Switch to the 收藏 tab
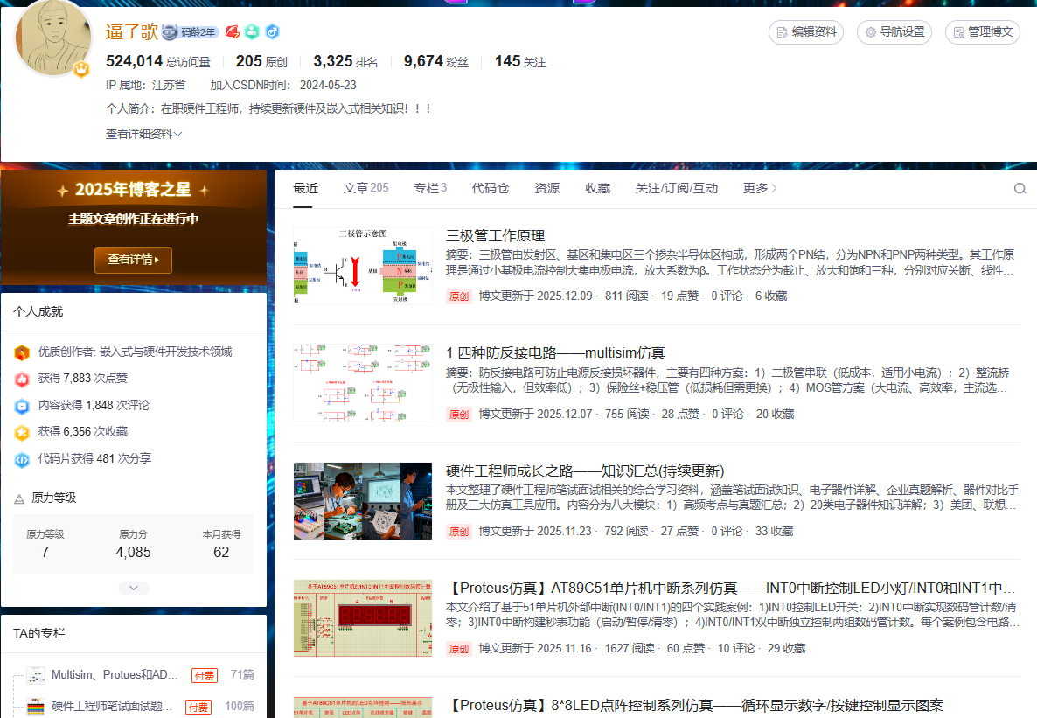 coord(598,188)
